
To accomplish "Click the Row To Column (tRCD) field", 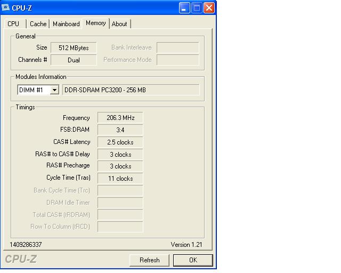I will click(x=120, y=227).
